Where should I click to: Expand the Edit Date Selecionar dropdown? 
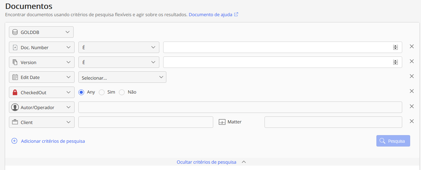pyautogui.click(x=122, y=77)
